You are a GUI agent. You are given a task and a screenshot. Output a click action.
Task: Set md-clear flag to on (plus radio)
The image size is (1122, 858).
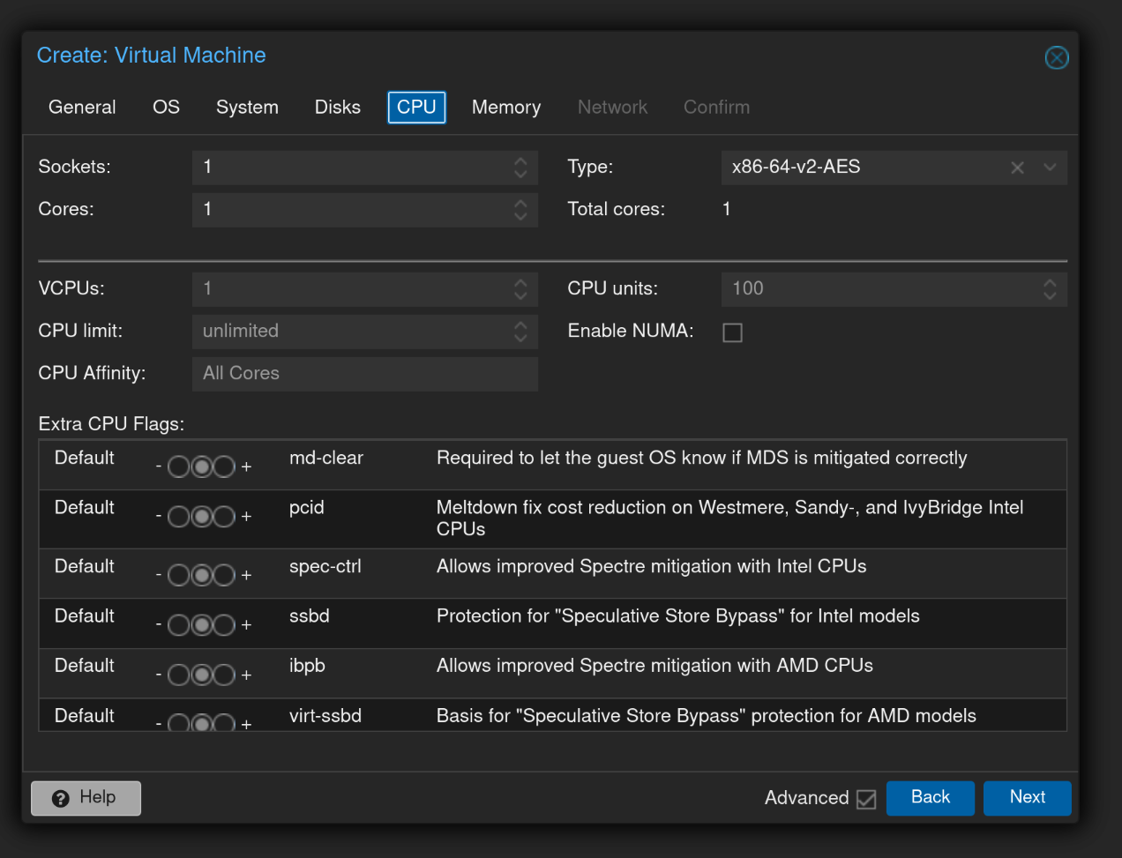click(224, 466)
